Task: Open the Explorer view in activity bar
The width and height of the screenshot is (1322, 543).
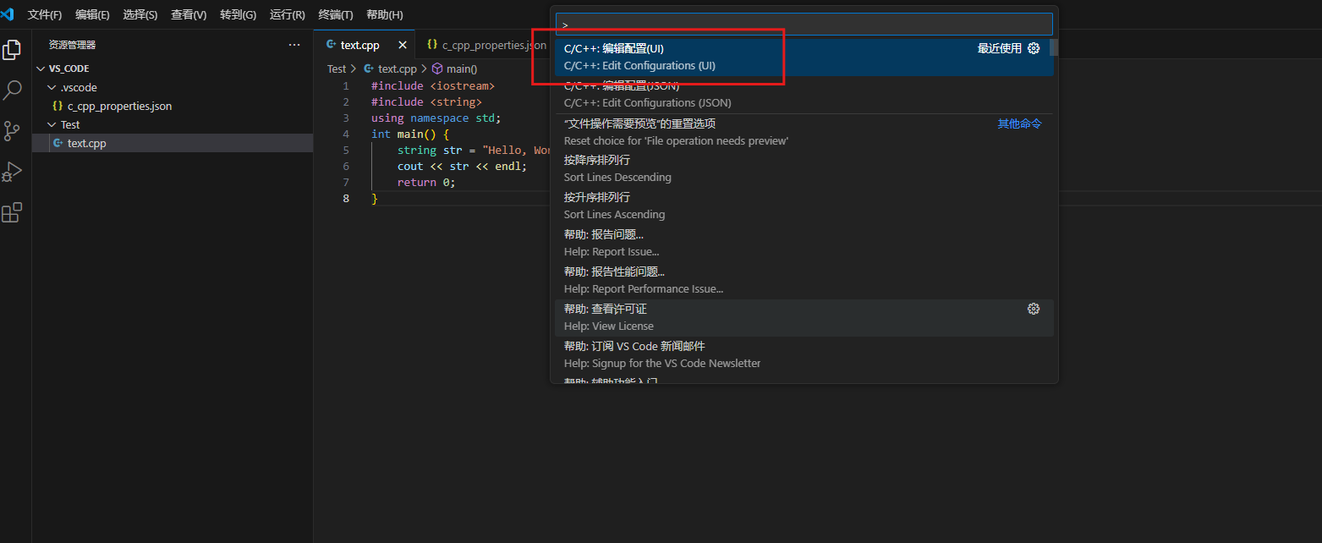Action: (12, 49)
